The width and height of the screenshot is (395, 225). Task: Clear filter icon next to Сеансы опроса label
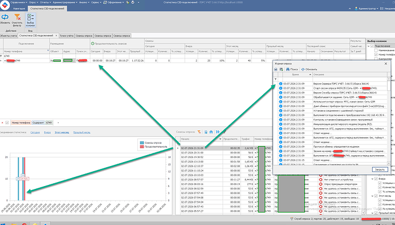199,132
